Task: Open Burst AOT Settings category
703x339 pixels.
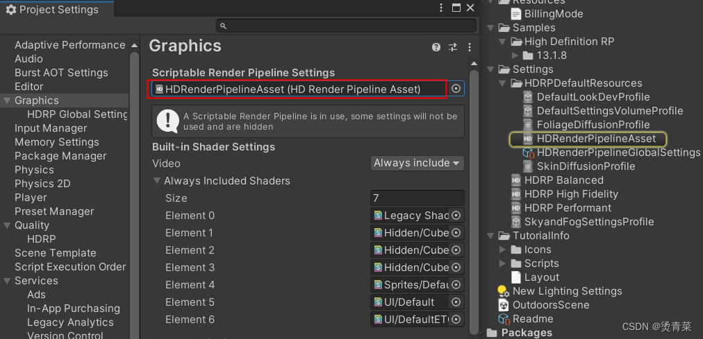Action: click(x=61, y=73)
